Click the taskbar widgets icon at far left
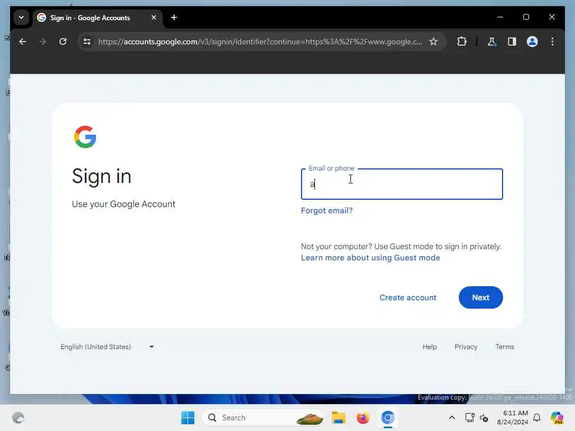575x431 pixels. click(18, 418)
